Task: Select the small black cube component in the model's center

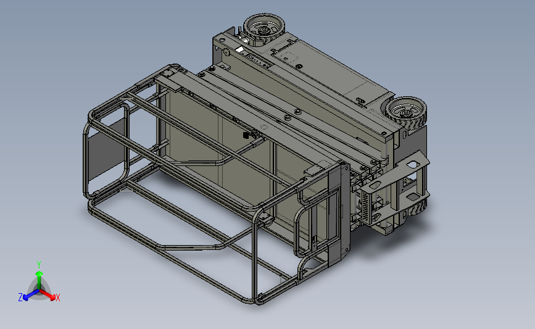Action: [246, 136]
